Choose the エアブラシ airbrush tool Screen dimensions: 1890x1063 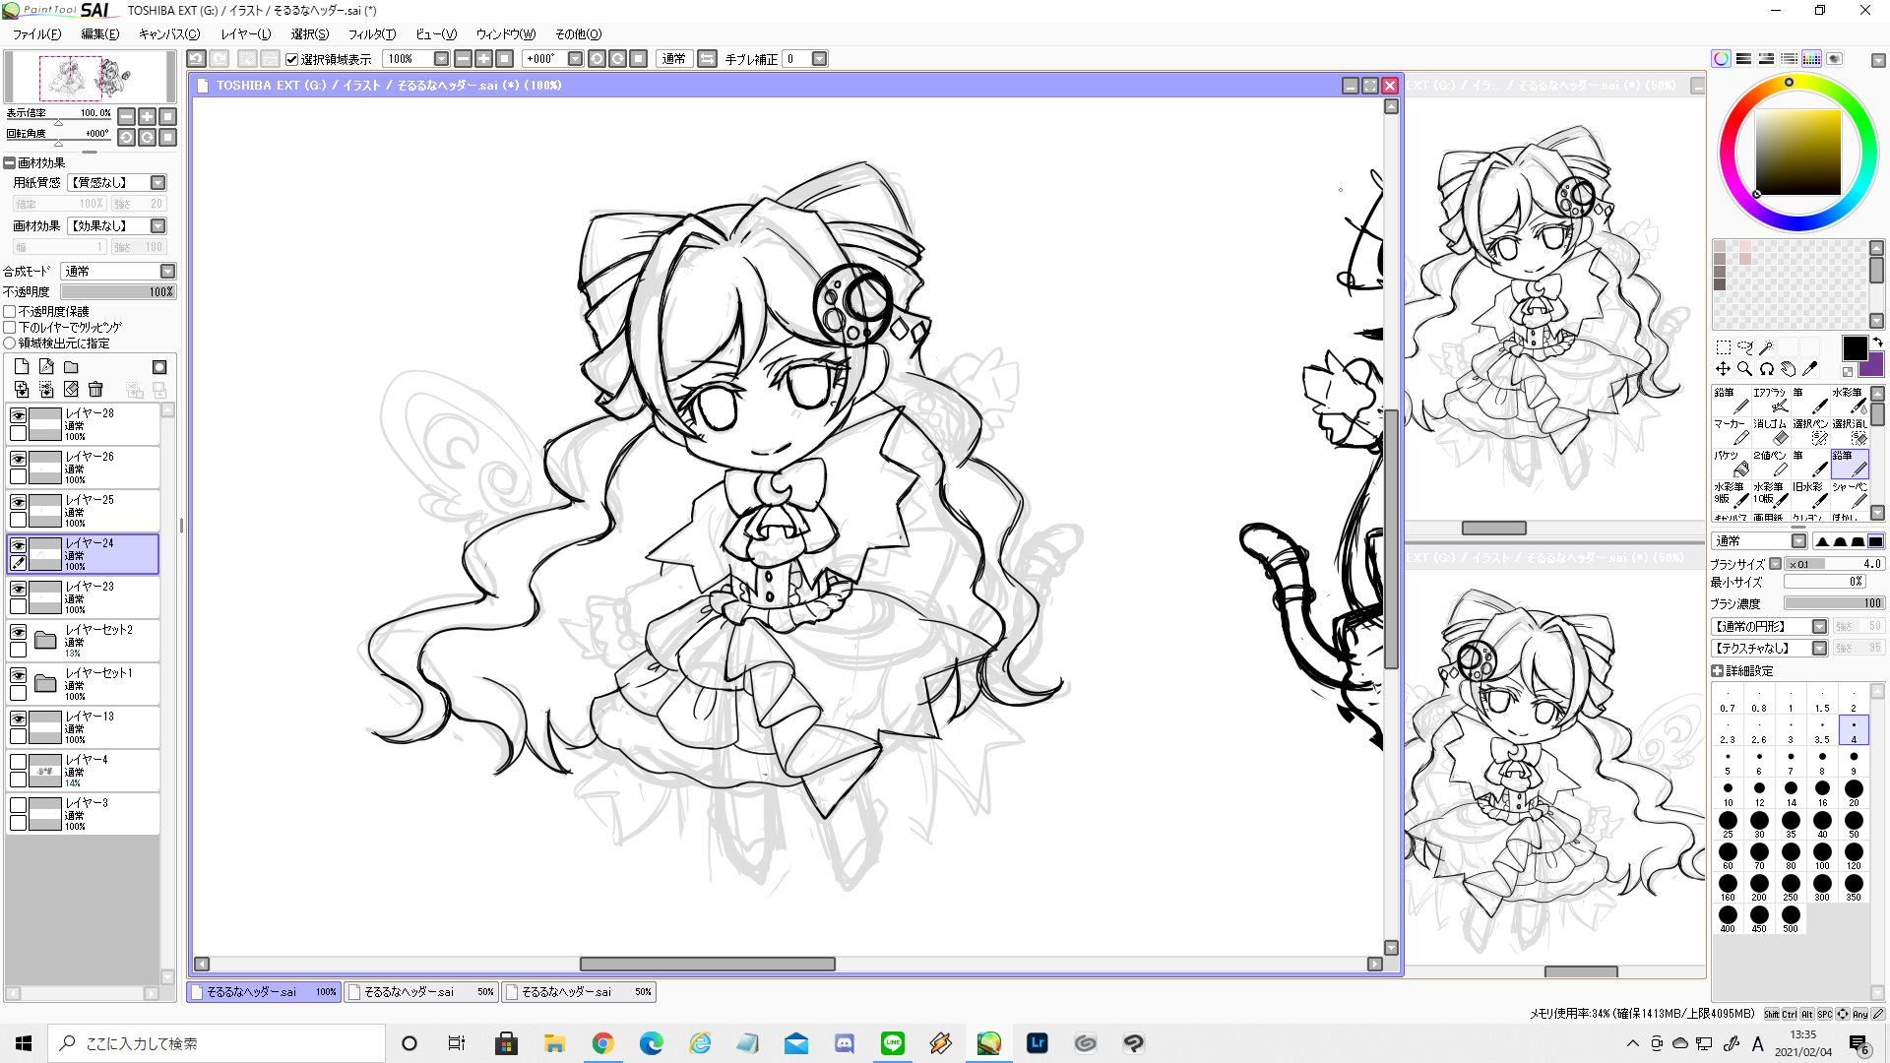pos(1770,400)
